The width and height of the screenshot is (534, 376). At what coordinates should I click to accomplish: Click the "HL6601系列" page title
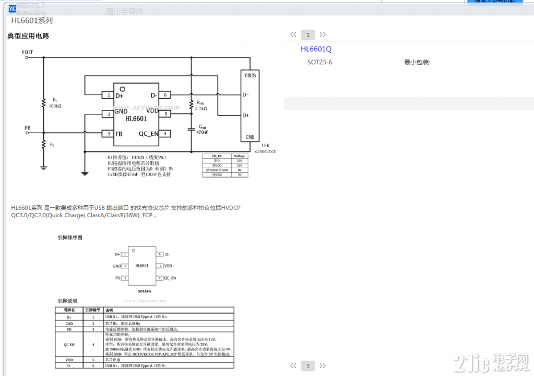32,20
